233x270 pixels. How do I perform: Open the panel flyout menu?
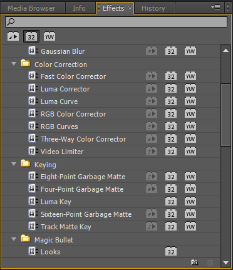coord(215,8)
